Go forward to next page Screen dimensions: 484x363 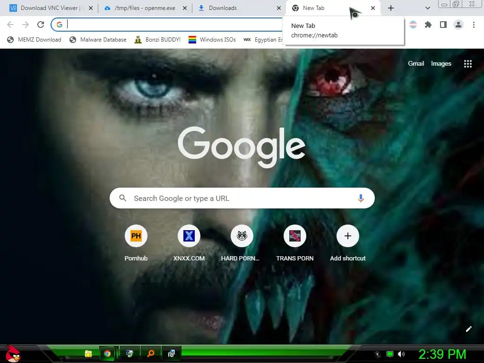26,25
